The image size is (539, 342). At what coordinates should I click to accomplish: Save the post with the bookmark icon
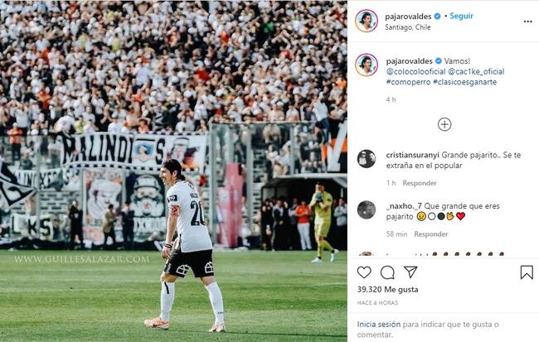point(527,272)
